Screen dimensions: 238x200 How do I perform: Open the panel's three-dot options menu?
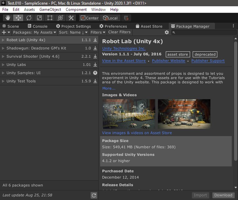click(x=233, y=26)
